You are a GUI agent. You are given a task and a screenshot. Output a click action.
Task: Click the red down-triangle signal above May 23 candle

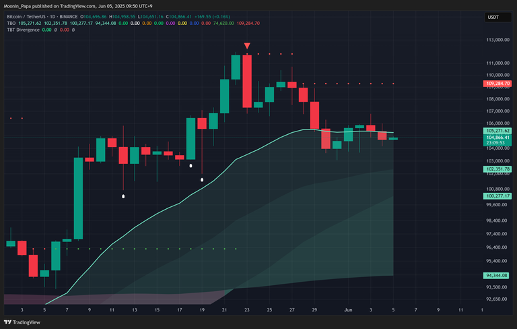click(x=247, y=47)
